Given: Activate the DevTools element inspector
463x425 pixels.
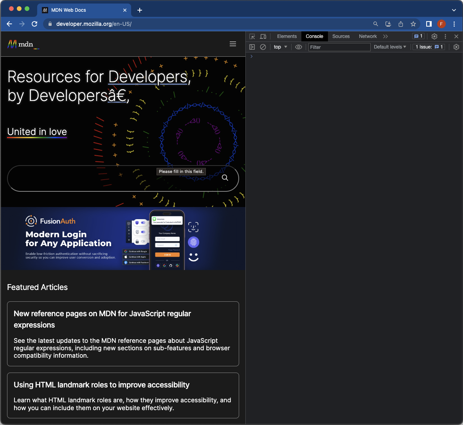Looking at the screenshot, I should pyautogui.click(x=252, y=36).
